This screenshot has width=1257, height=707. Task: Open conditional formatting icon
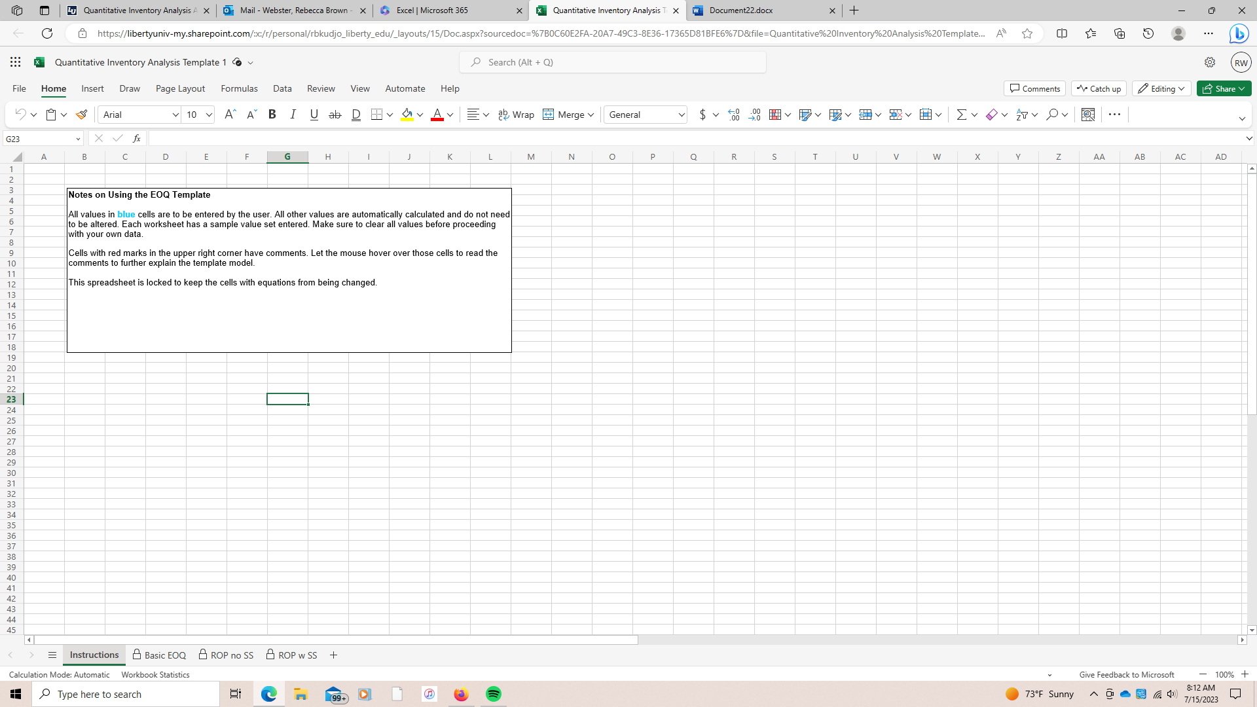775,115
